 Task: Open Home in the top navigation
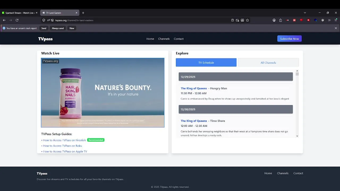point(150,39)
